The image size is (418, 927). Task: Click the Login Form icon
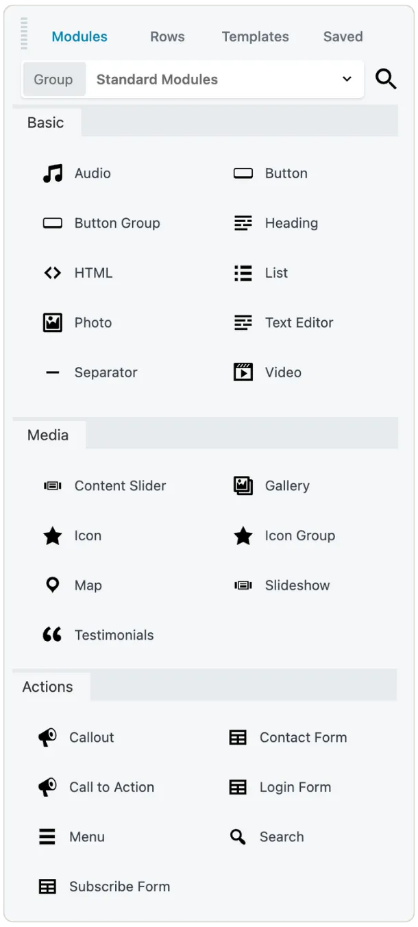click(x=237, y=787)
